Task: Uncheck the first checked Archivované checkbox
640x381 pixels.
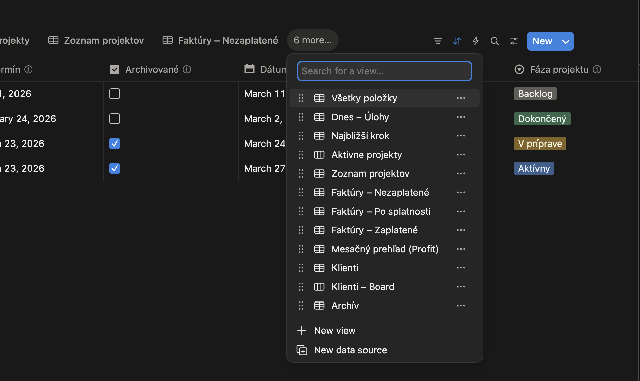Action: coord(115,143)
